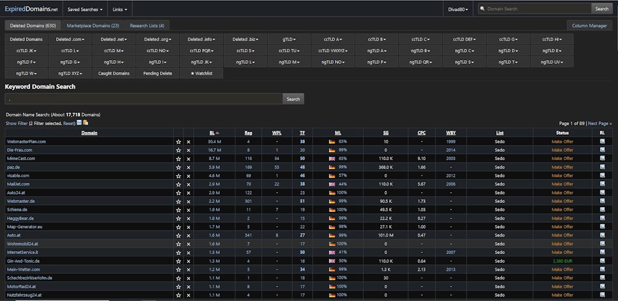Expand the ngTLD S dropdown

464,62
